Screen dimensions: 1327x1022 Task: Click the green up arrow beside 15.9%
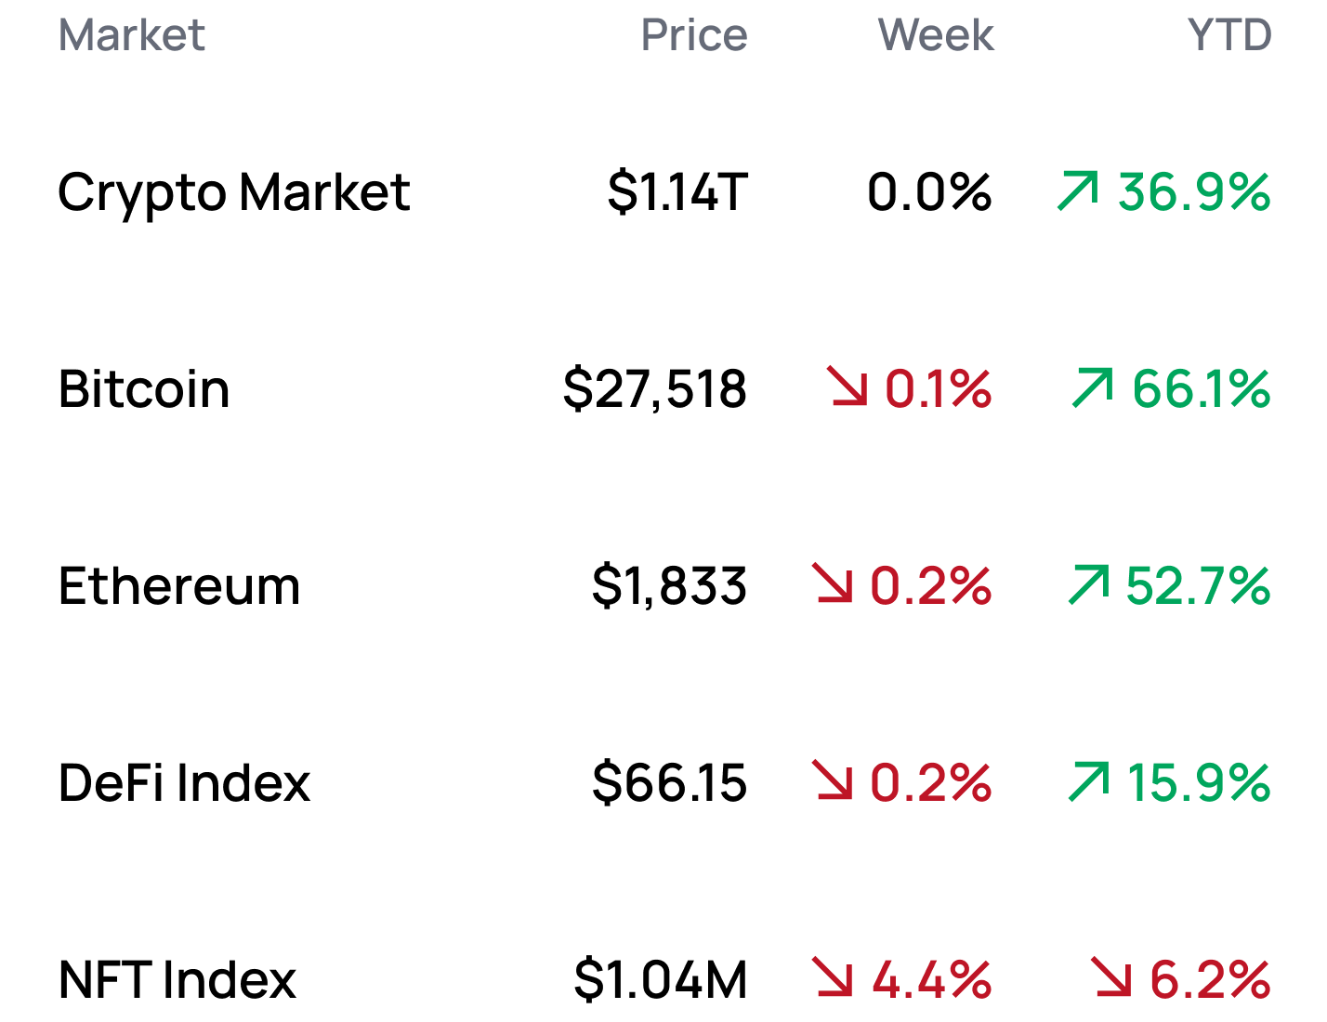click(1088, 780)
